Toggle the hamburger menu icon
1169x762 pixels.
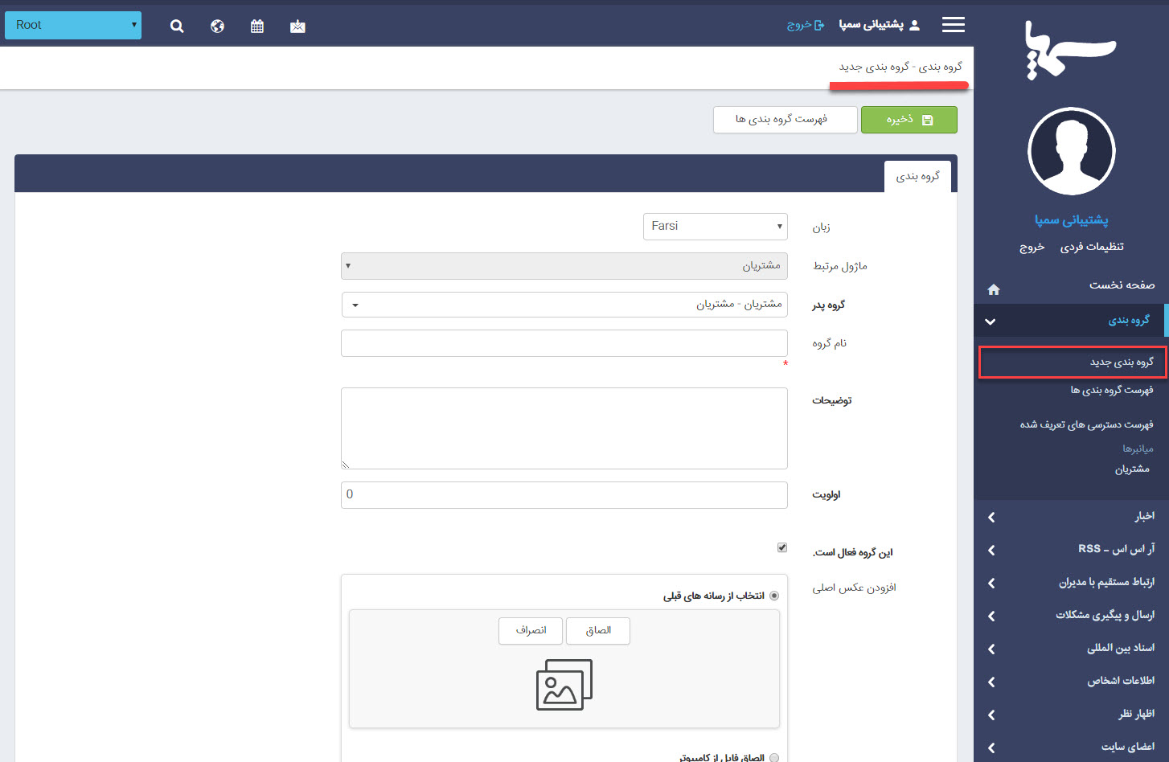click(953, 23)
